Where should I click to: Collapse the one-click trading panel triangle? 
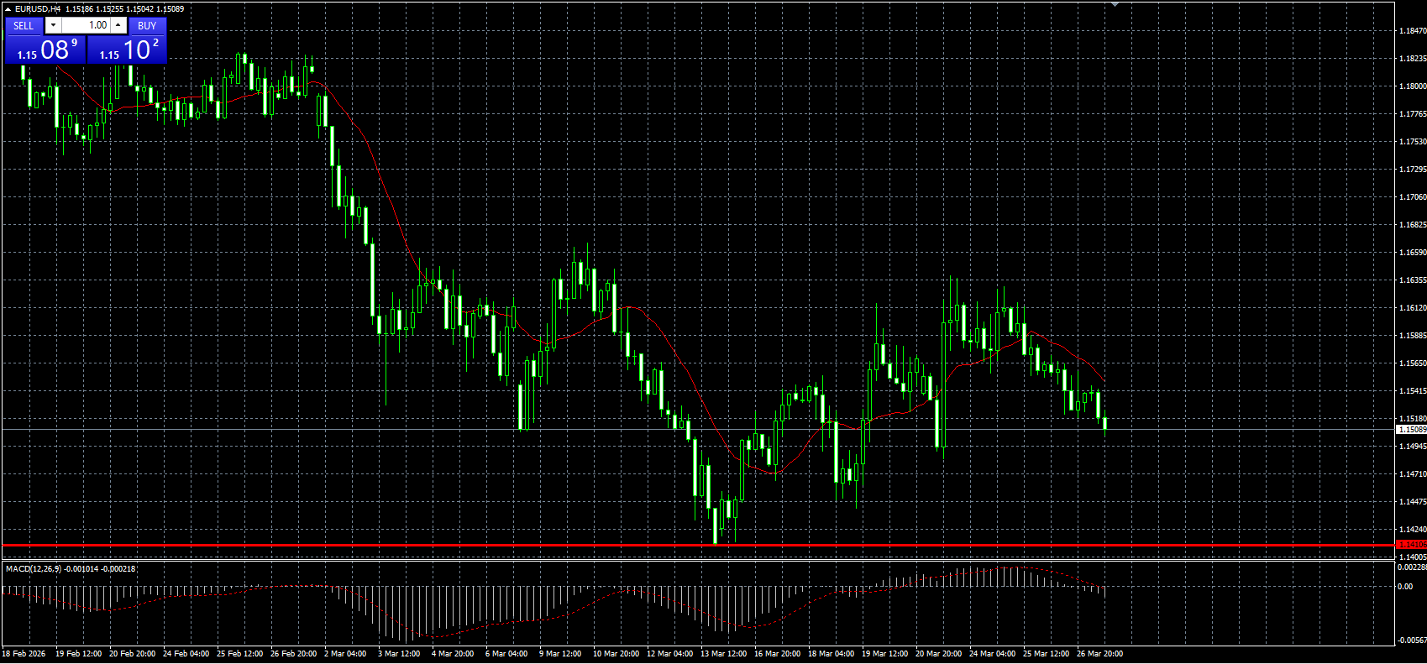pos(8,8)
